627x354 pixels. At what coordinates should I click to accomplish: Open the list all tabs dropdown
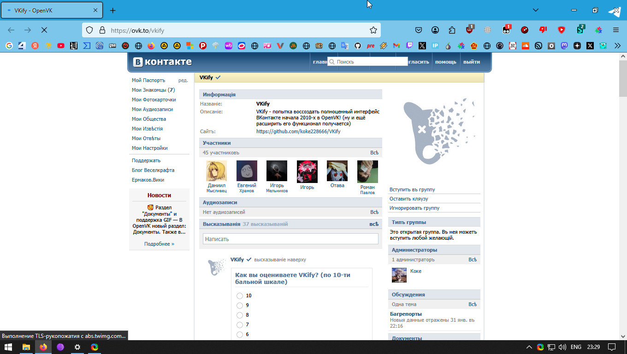coord(536,10)
